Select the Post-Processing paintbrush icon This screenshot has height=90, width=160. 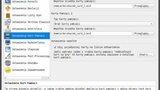8,56
